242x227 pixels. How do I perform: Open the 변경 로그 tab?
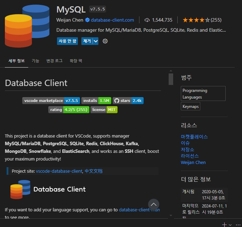coord(55,61)
